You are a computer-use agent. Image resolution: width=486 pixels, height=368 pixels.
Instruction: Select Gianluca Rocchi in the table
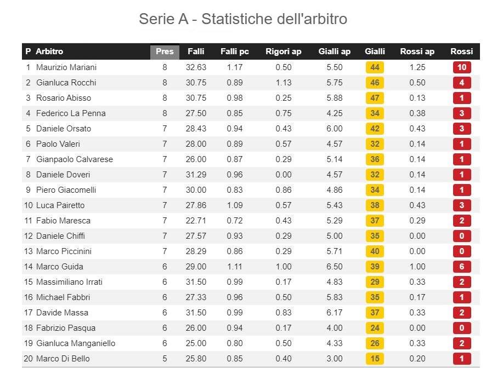pos(66,83)
